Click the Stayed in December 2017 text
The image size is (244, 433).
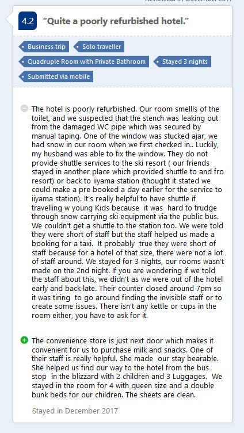tap(75, 411)
